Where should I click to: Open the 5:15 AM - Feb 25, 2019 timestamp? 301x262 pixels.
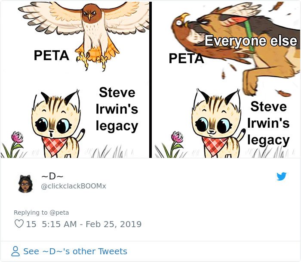tap(92, 224)
